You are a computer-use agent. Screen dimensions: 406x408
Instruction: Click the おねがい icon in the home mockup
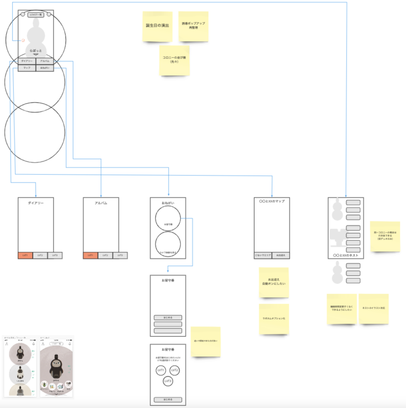pyautogui.click(x=60, y=387)
